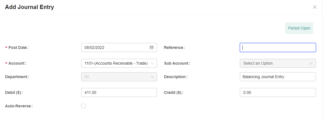Image resolution: width=323 pixels, height=120 pixels.
Task: Click the Period Open status button
Action: pyautogui.click(x=299, y=28)
